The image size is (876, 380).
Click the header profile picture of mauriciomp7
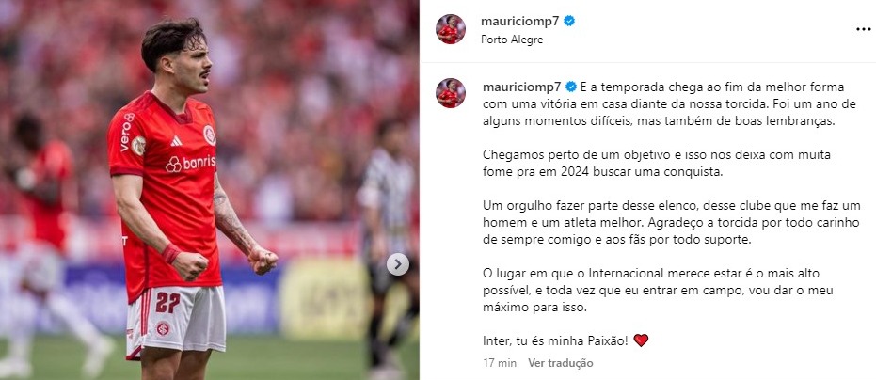(x=451, y=29)
